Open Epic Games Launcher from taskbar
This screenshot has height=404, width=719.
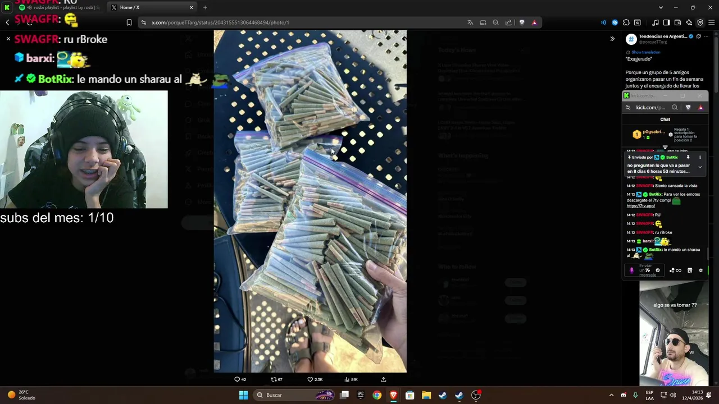(361, 395)
